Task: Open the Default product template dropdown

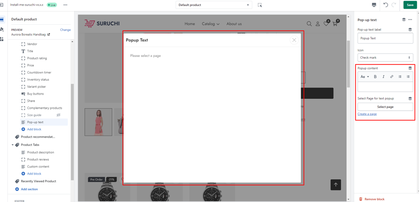Action: click(214, 5)
